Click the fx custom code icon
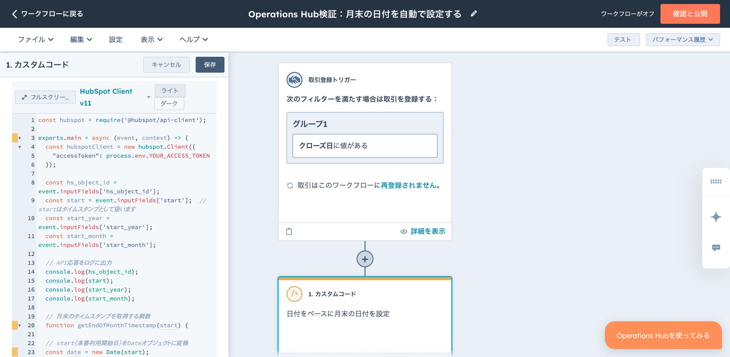 (x=294, y=294)
